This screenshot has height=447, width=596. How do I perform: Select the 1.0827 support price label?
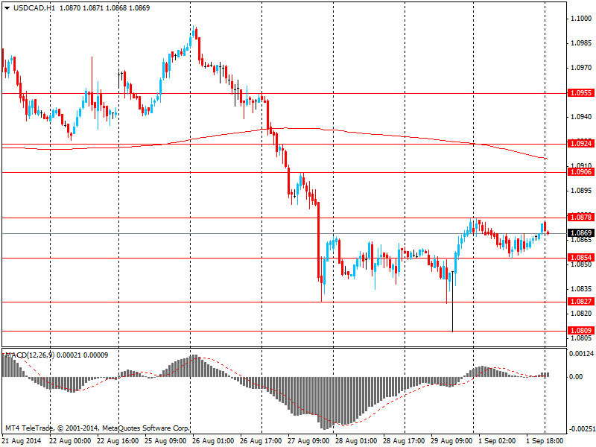coord(580,302)
